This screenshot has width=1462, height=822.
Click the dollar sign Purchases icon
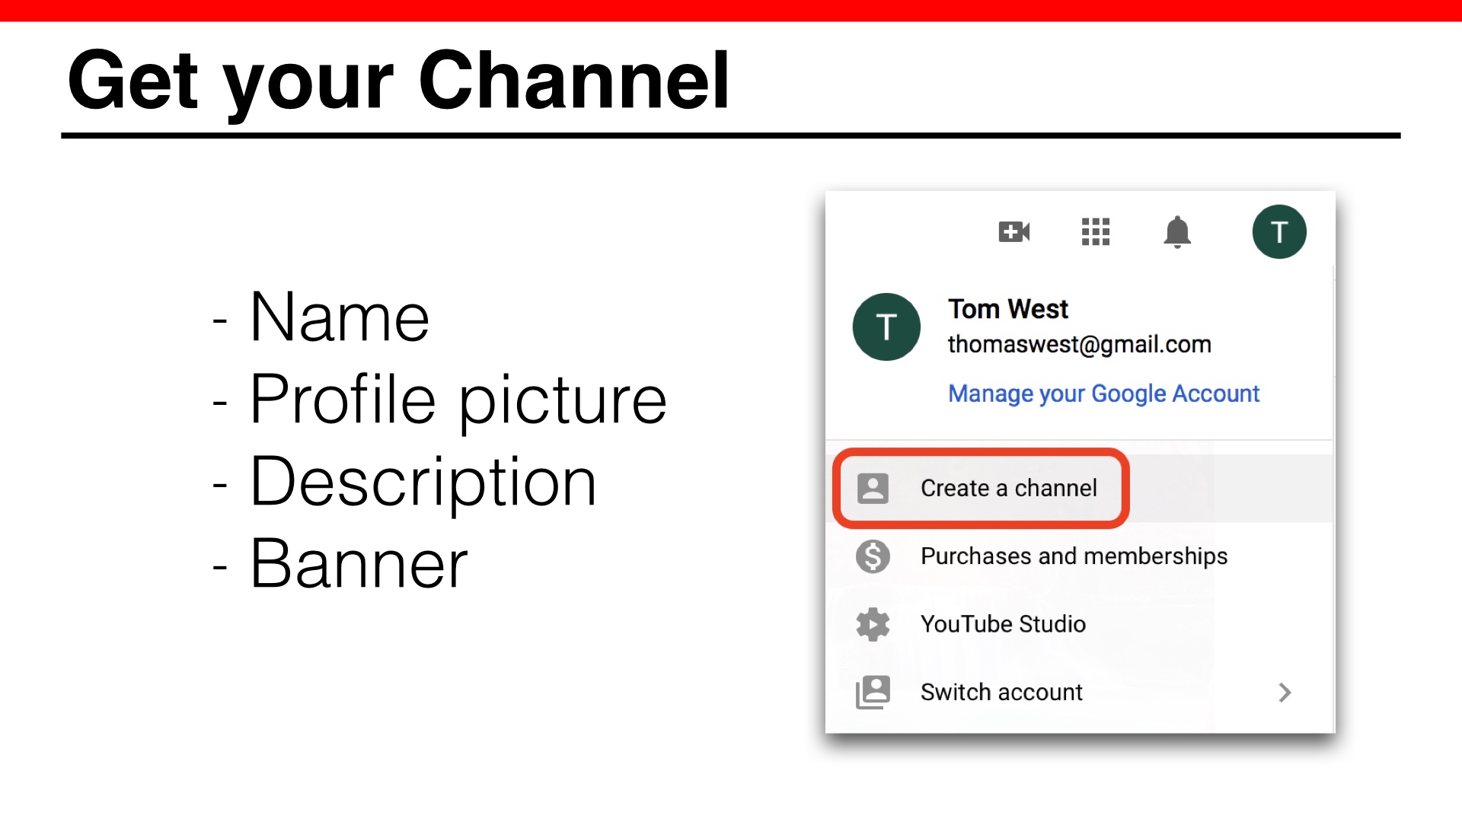873,556
